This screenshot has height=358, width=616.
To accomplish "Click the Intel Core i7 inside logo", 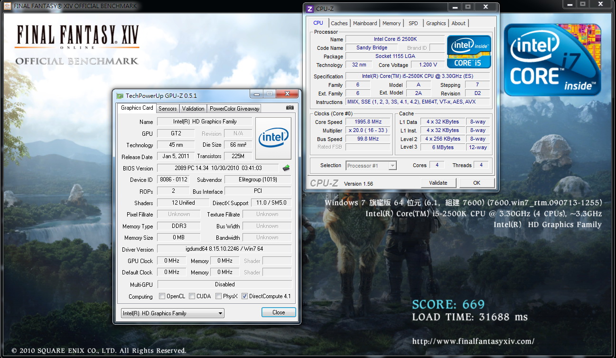I will (x=552, y=60).
